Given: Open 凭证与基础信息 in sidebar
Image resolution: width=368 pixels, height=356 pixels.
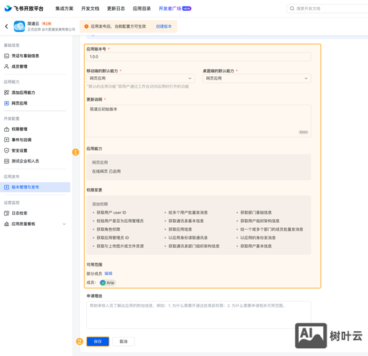Looking at the screenshot, I should click(x=25, y=56).
